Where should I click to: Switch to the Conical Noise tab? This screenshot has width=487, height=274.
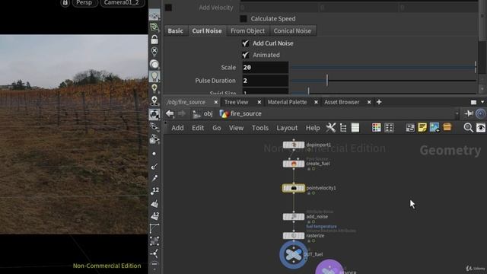point(292,30)
